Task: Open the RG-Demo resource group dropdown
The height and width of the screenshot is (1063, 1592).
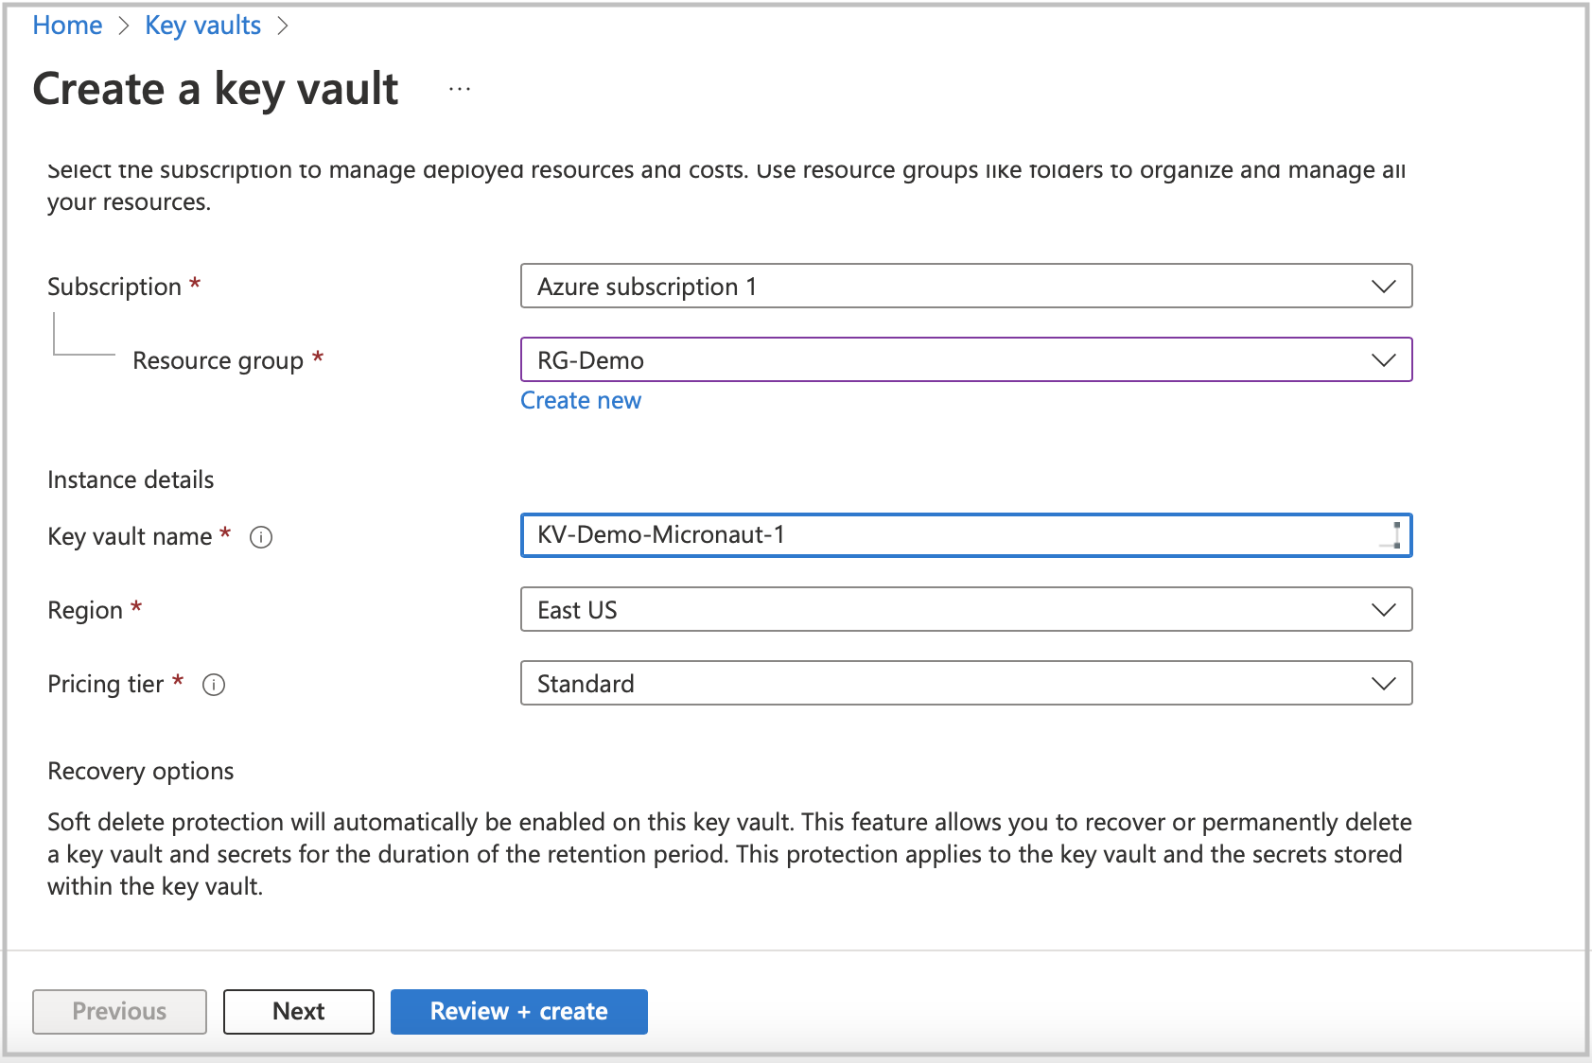Action: (x=966, y=359)
